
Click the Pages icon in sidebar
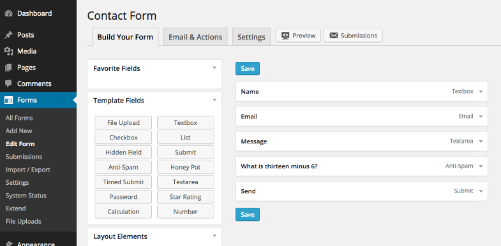9,68
